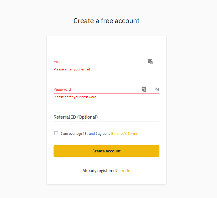
Task: Open the Binance's Terms link
Action: coord(124,133)
